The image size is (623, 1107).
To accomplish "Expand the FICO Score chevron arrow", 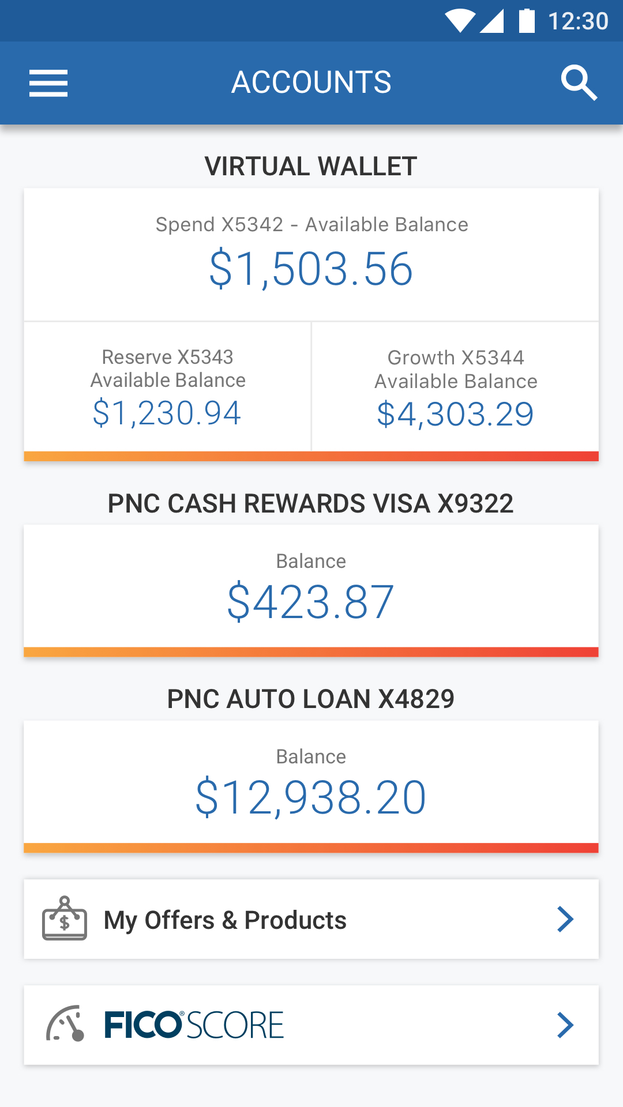I will coord(565,1025).
